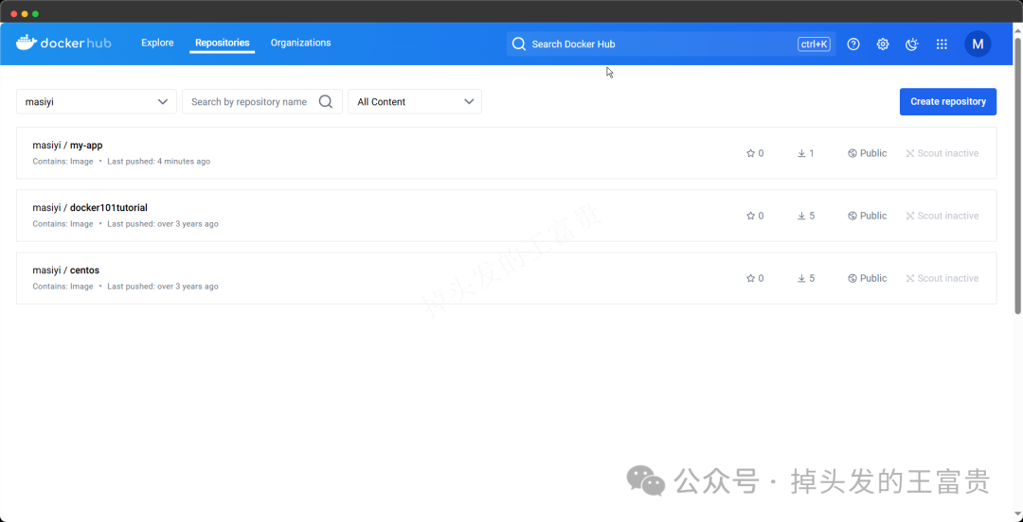Viewport: 1023px width, 522px height.
Task: Click 'Last pushed: 4 minutes ago' text
Action: 158,162
